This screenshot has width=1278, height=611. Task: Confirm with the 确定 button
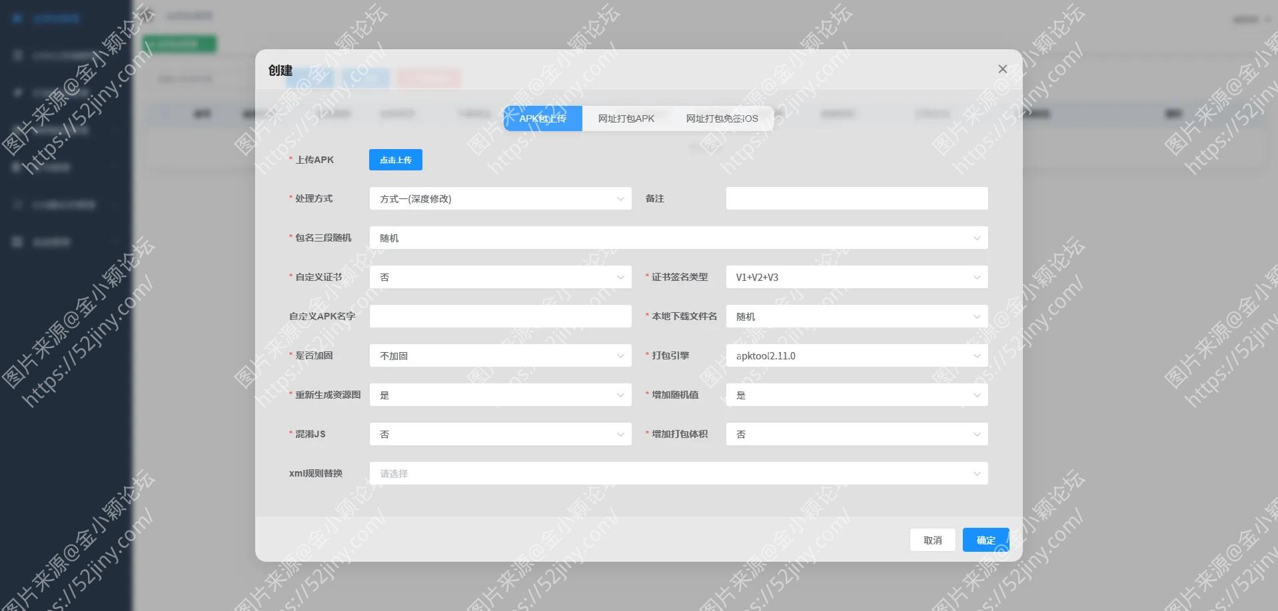(985, 540)
